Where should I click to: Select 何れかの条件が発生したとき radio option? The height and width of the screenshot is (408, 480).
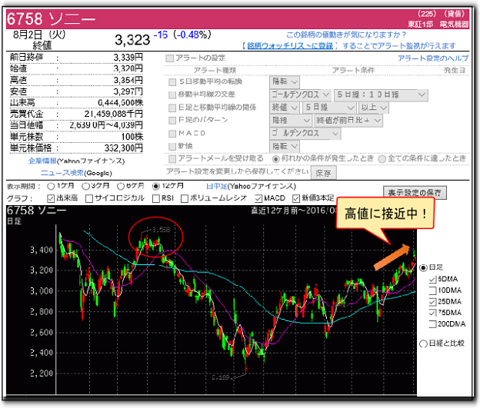[x=276, y=159]
